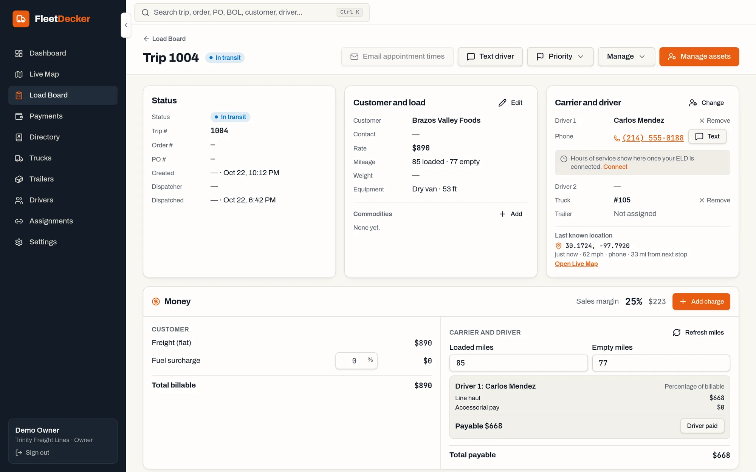756x472 pixels.
Task: Focus the search trip, order, PO field
Action: pyautogui.click(x=252, y=12)
